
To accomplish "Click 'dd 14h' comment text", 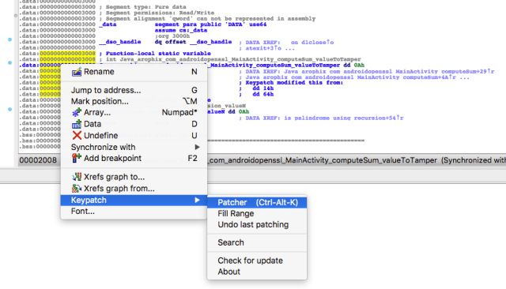I will [x=263, y=88].
